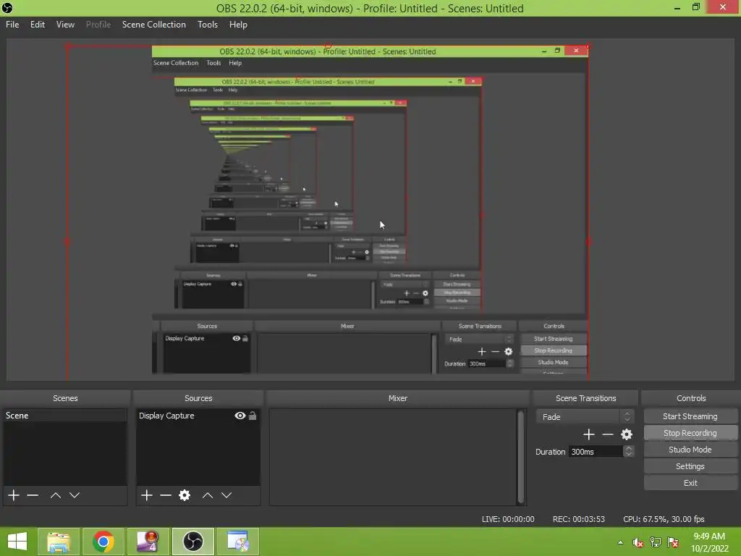
Task: Click Exit button
Action: (x=690, y=483)
